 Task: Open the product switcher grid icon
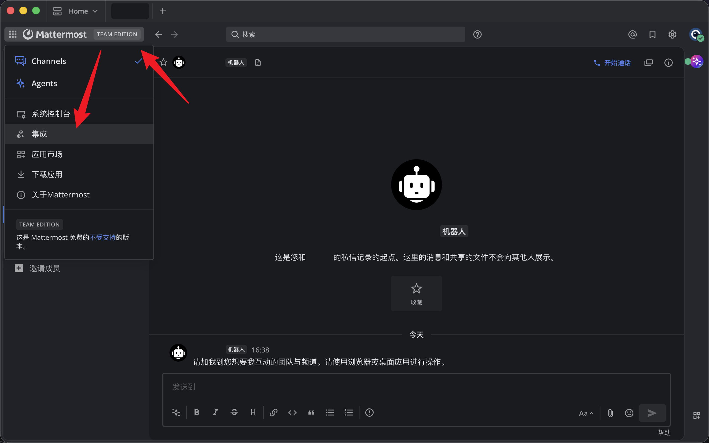(x=12, y=34)
